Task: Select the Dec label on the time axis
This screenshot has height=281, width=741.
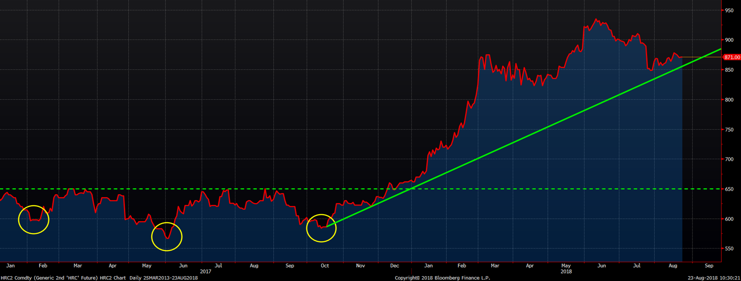Action: tap(394, 266)
